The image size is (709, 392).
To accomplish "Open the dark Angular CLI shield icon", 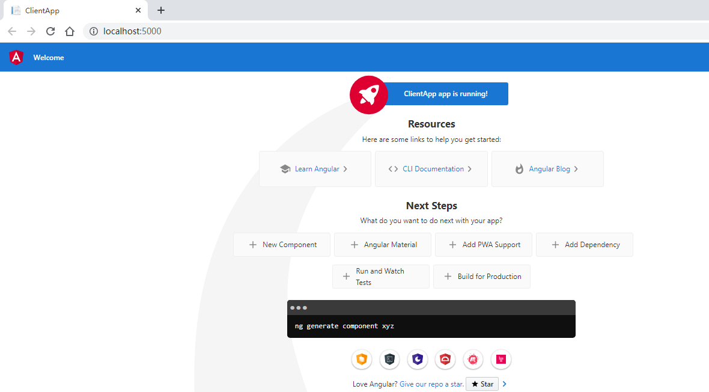I will pyautogui.click(x=389, y=360).
